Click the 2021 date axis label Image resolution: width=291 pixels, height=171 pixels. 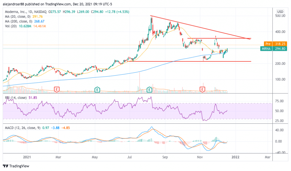[x=27, y=157]
